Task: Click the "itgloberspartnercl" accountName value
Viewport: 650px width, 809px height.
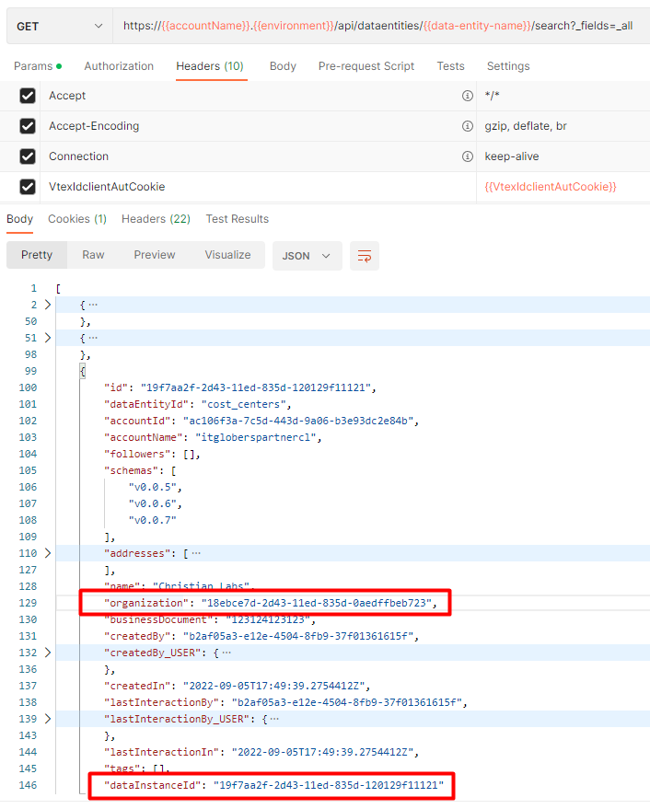Action: pyautogui.click(x=256, y=437)
